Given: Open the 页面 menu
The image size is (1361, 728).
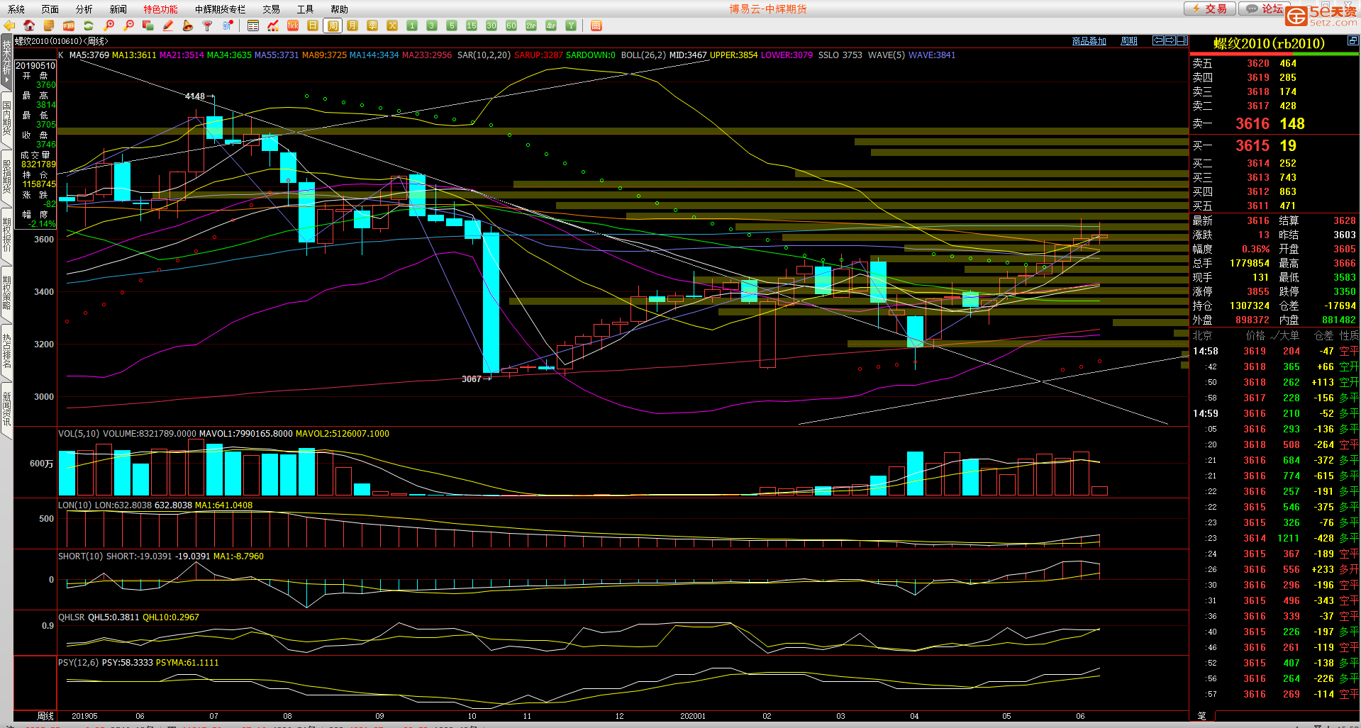Looking at the screenshot, I should pos(50,9).
